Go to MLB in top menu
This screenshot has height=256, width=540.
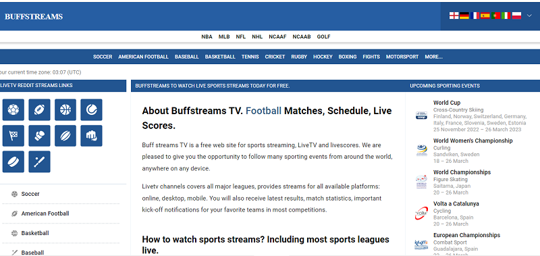click(x=224, y=36)
